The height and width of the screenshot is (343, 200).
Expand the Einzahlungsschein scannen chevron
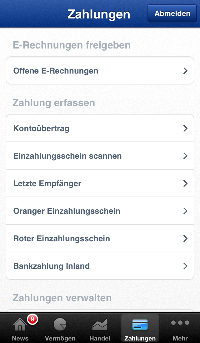(x=185, y=156)
